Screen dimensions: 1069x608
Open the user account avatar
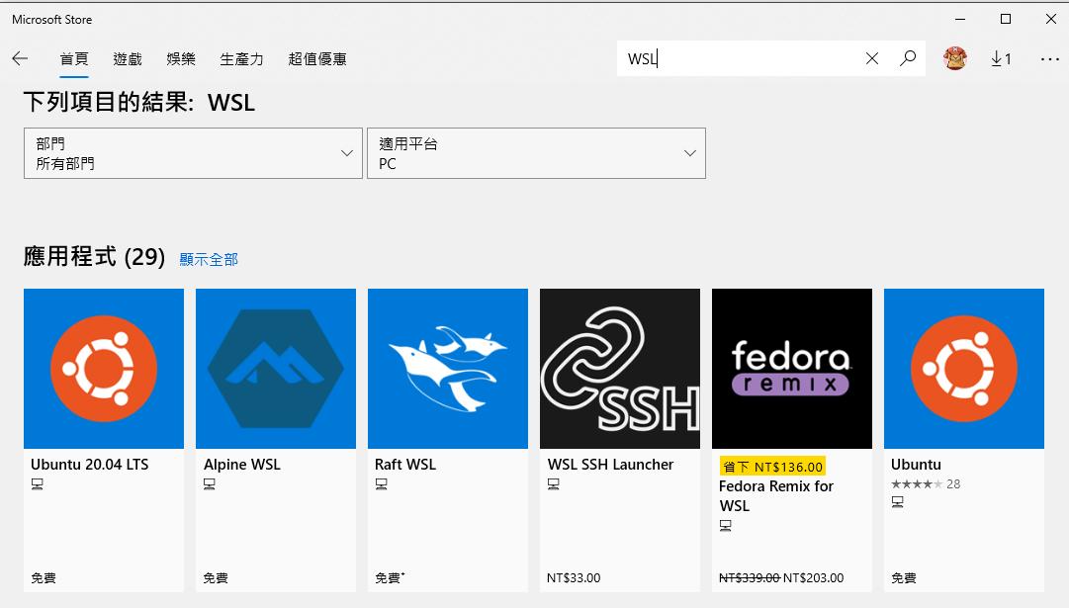[x=955, y=58]
